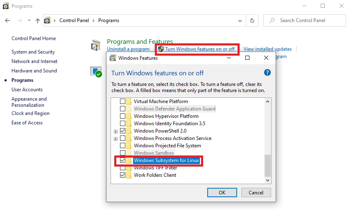Open Hardware and Sound category
351x223 pixels.
point(34,71)
